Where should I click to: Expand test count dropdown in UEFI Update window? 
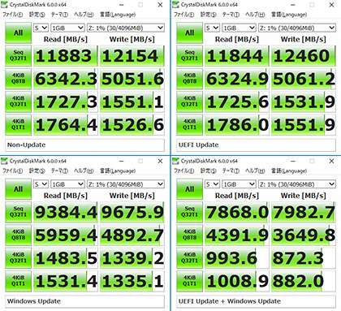(212, 28)
